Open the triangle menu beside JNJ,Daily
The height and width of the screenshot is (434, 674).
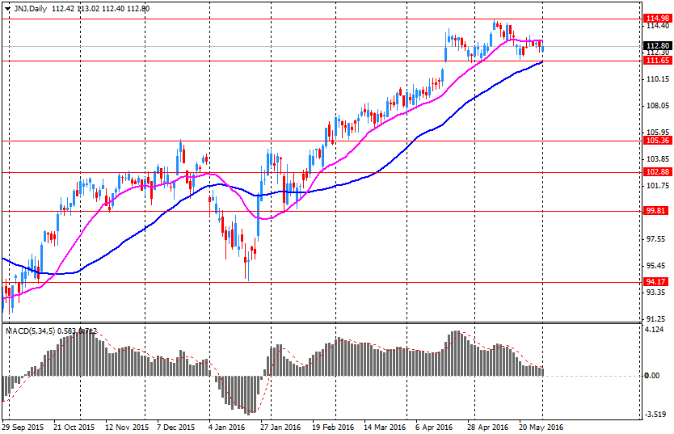7,9
